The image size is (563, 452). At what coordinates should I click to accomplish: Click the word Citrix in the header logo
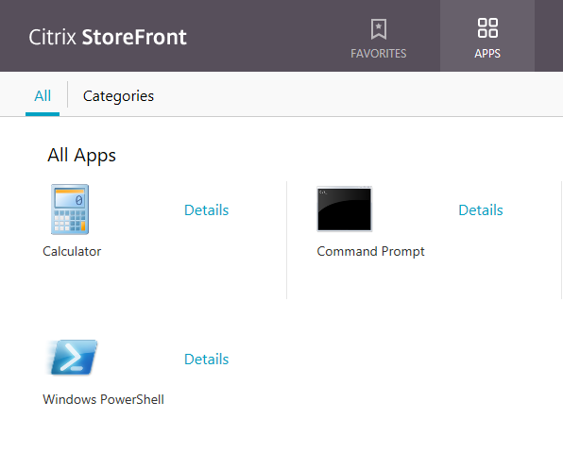[x=52, y=37]
